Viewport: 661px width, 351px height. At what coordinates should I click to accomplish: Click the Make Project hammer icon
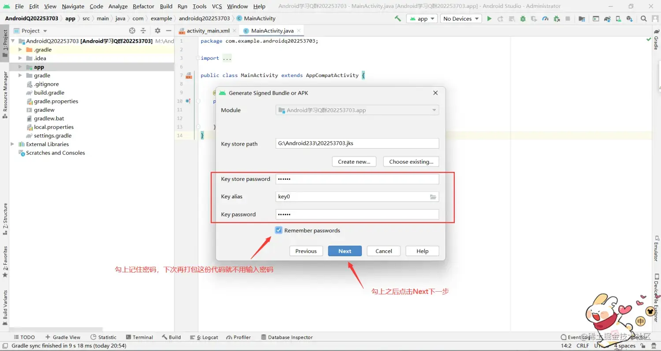tap(398, 18)
